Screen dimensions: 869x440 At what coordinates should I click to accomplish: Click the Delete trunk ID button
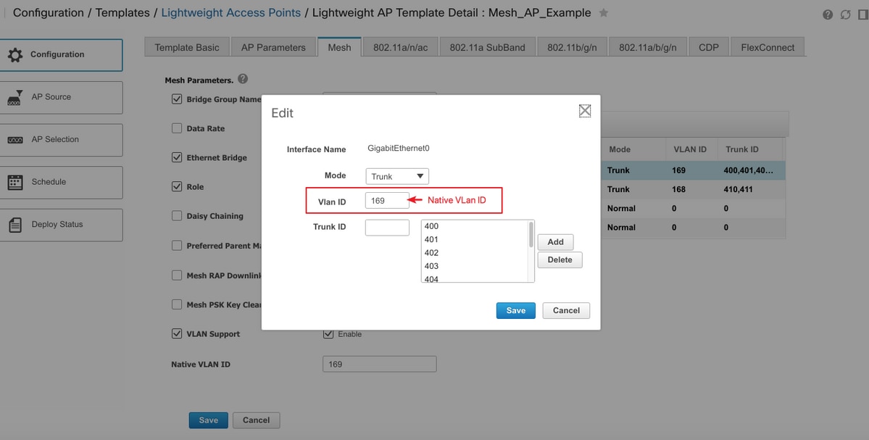[x=560, y=260]
